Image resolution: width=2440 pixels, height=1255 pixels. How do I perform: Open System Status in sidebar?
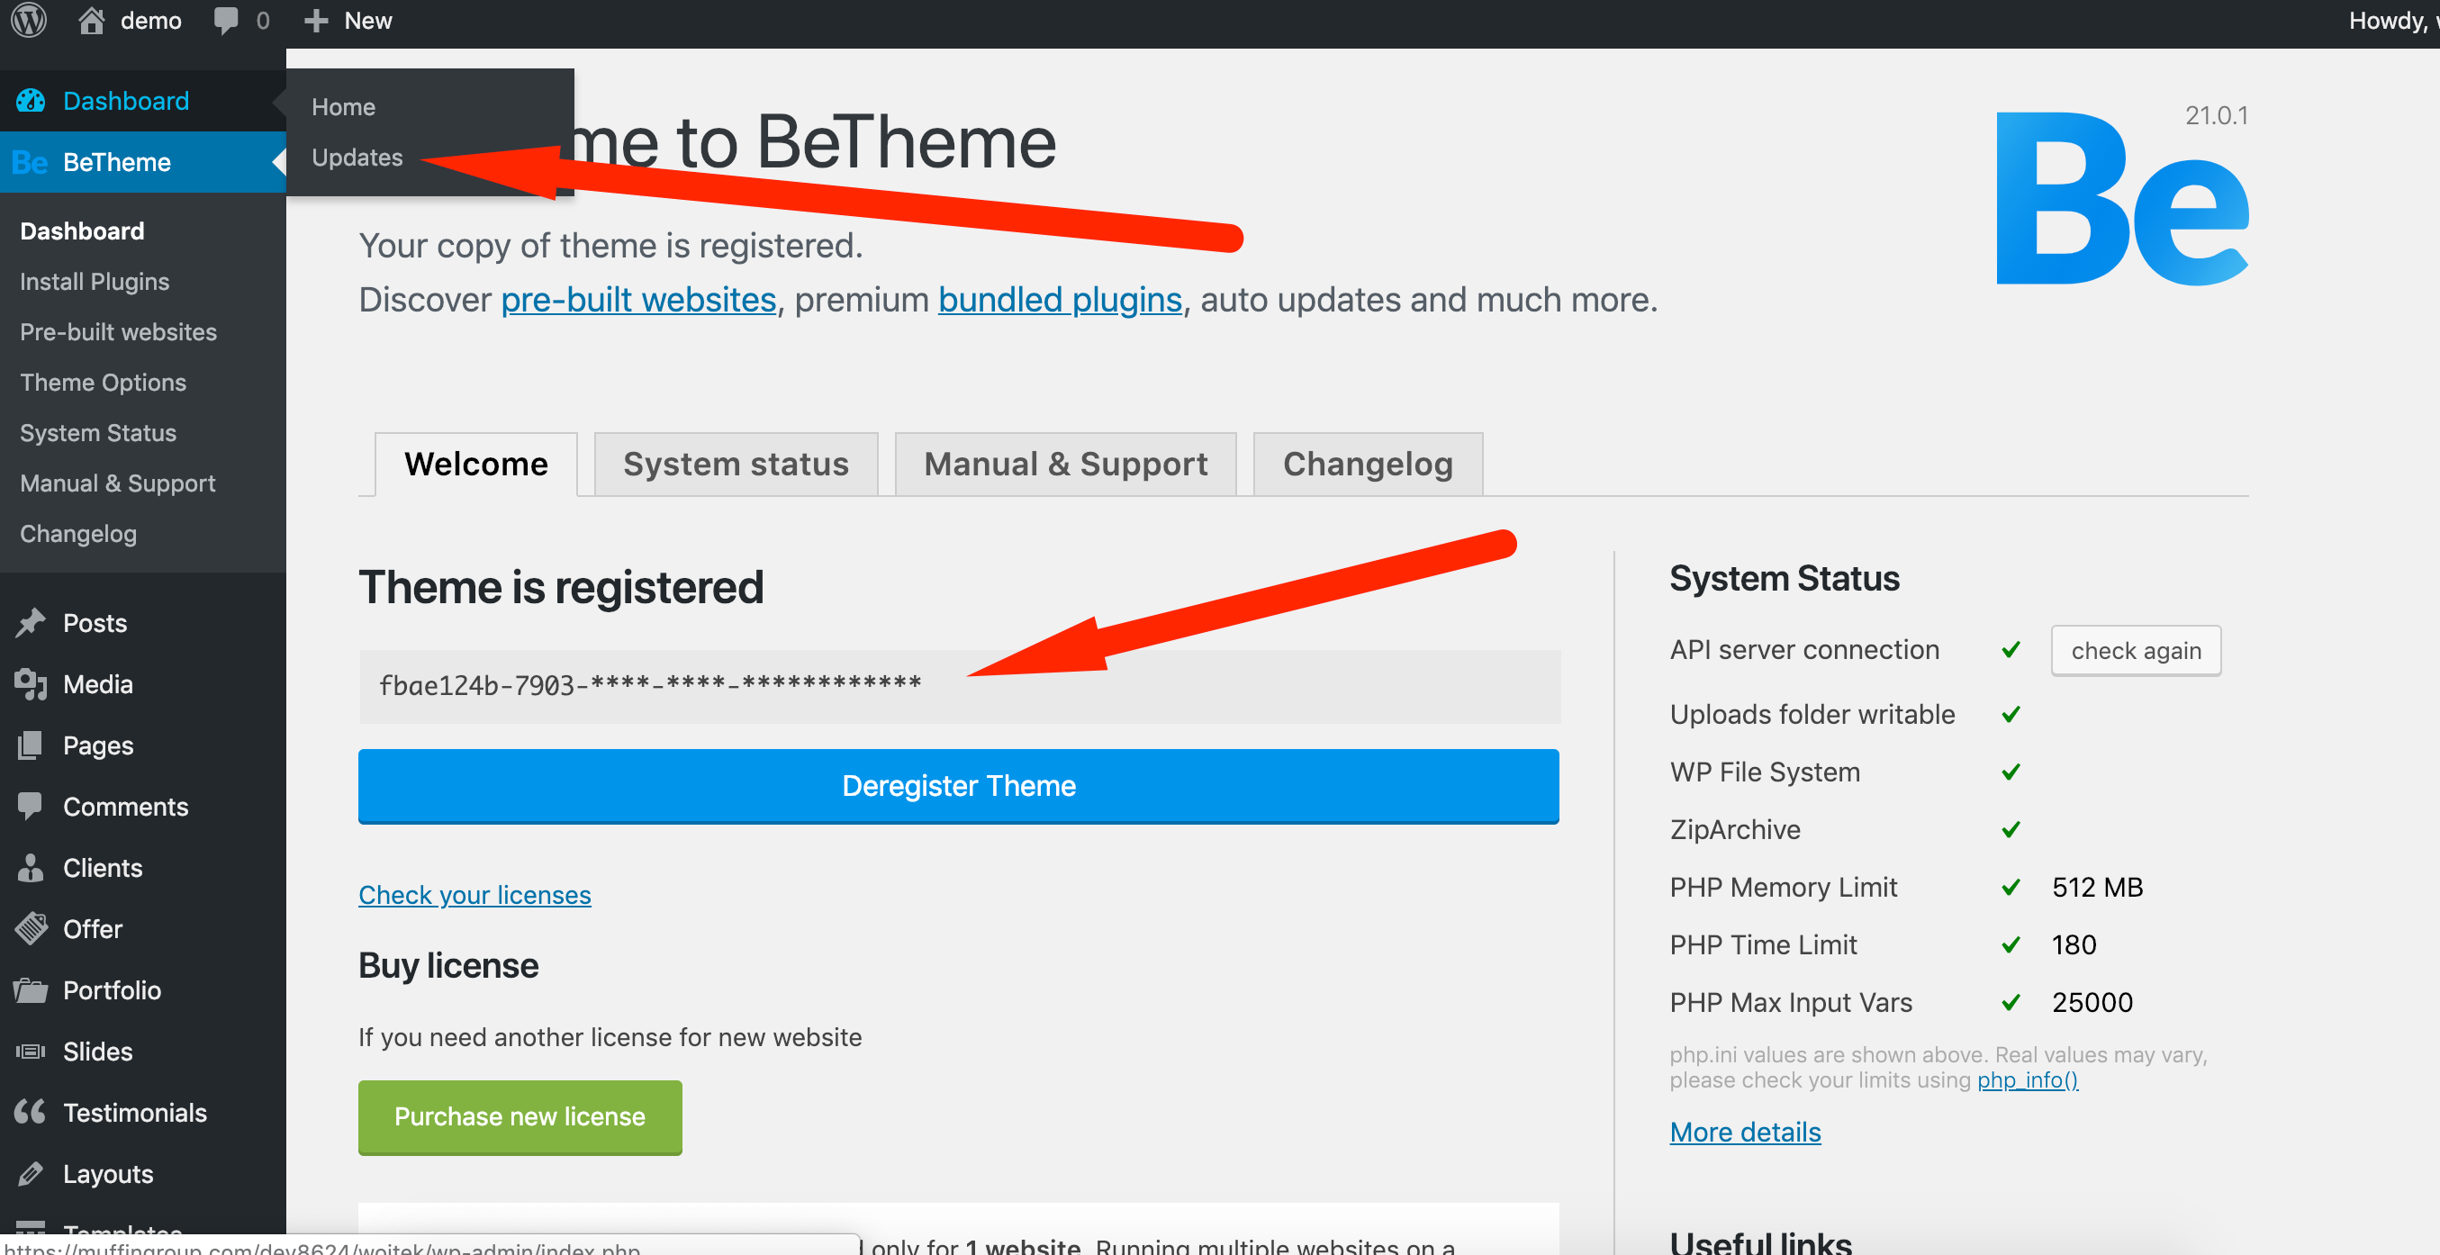(x=98, y=433)
